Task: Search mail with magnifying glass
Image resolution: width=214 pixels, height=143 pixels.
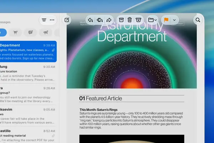Action: (x=198, y=20)
